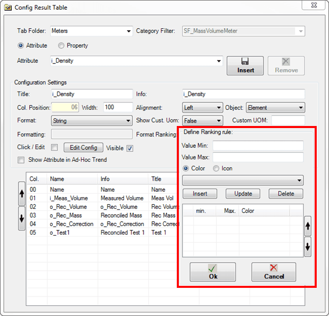Enable Show Attribute in Ad-Hoc Trend

[21, 160]
